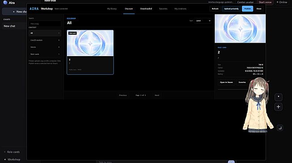This screenshot has width=292, height=163.
Task: Filter by Voices
Action: click(45, 47)
